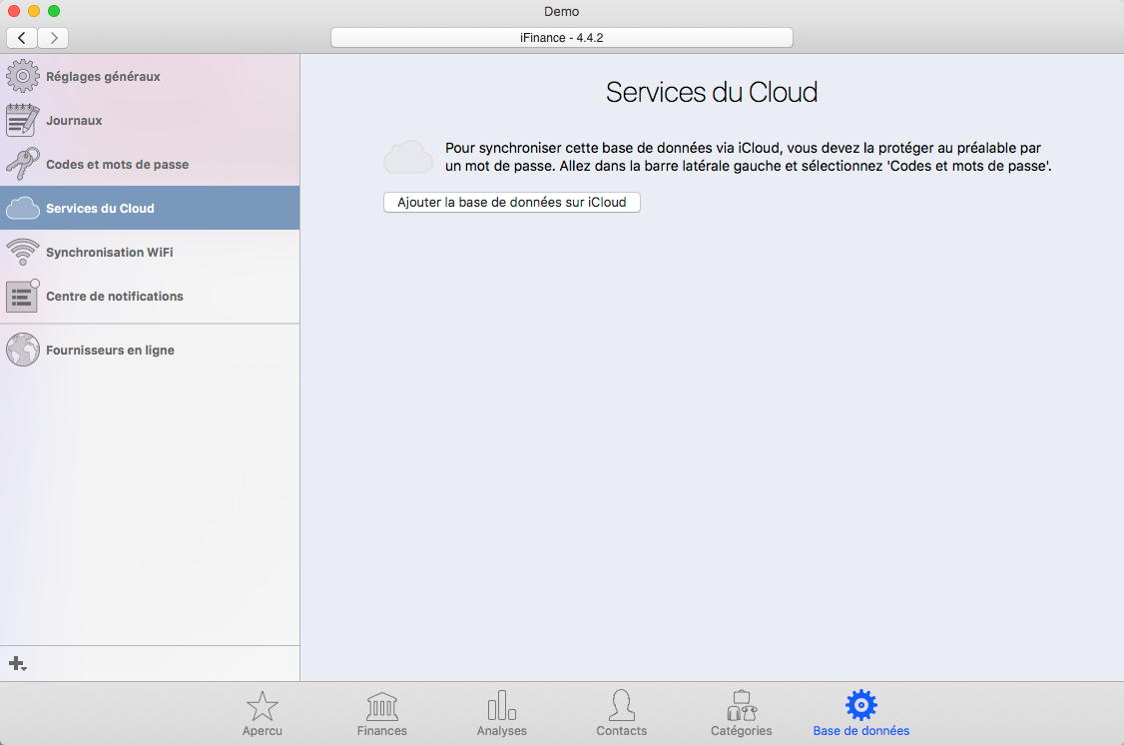Navigate back with the left chevron button

coord(22,37)
